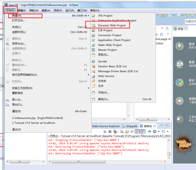Open the 导航(N) menu

click(x=34, y=11)
